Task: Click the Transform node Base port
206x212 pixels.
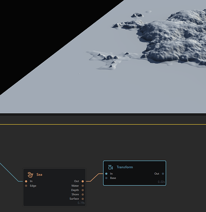Action: click(x=106, y=178)
